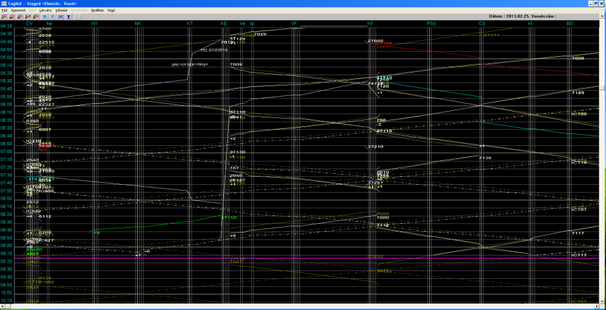Click the Ip station header
The width and height of the screenshot is (606, 310).
tap(253, 23)
